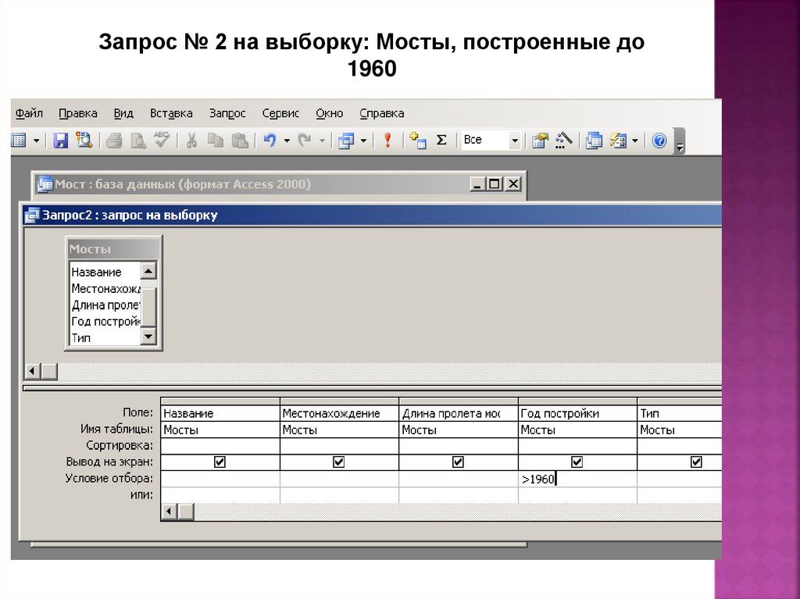Viewport: 800px width, 599px height.
Task: Click the Show Table icon
Action: click(x=418, y=141)
